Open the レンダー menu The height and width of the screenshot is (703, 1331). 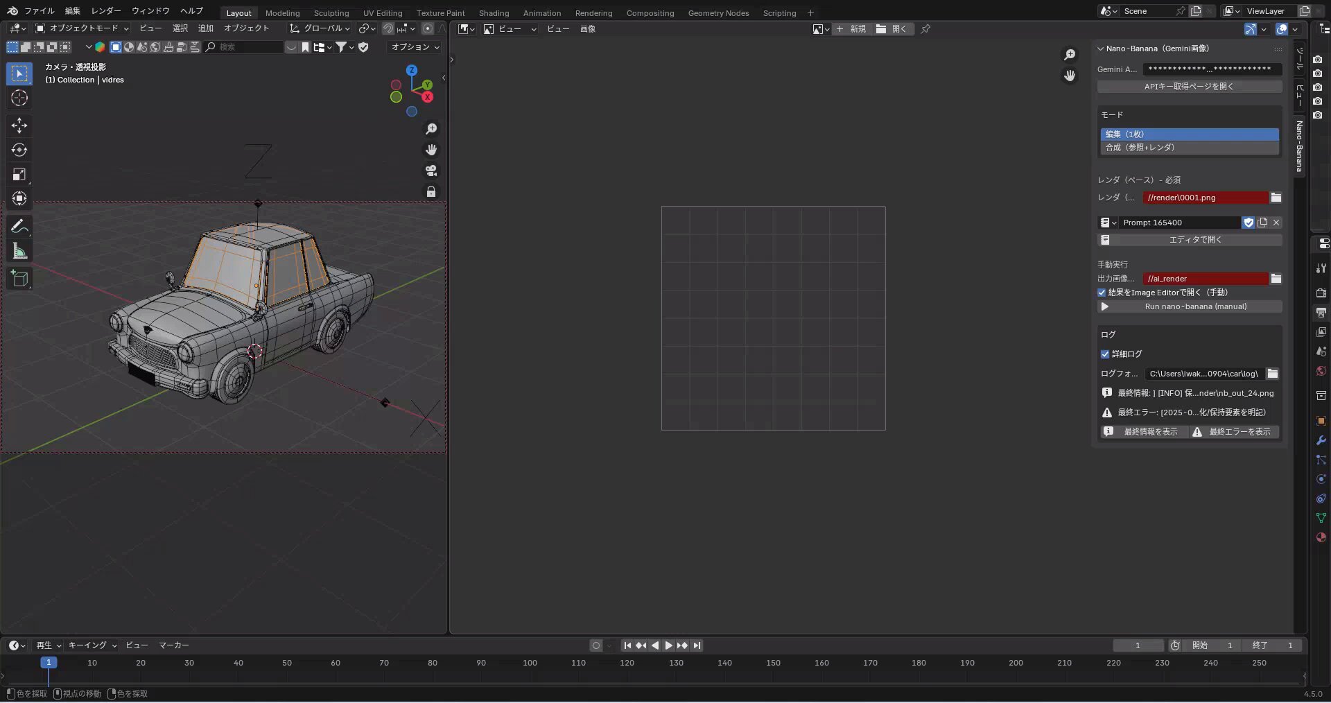click(106, 11)
